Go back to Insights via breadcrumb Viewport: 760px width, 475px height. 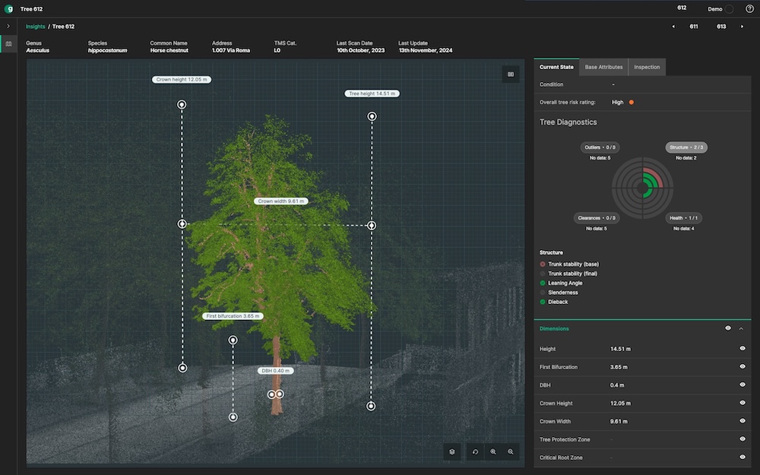36,27
